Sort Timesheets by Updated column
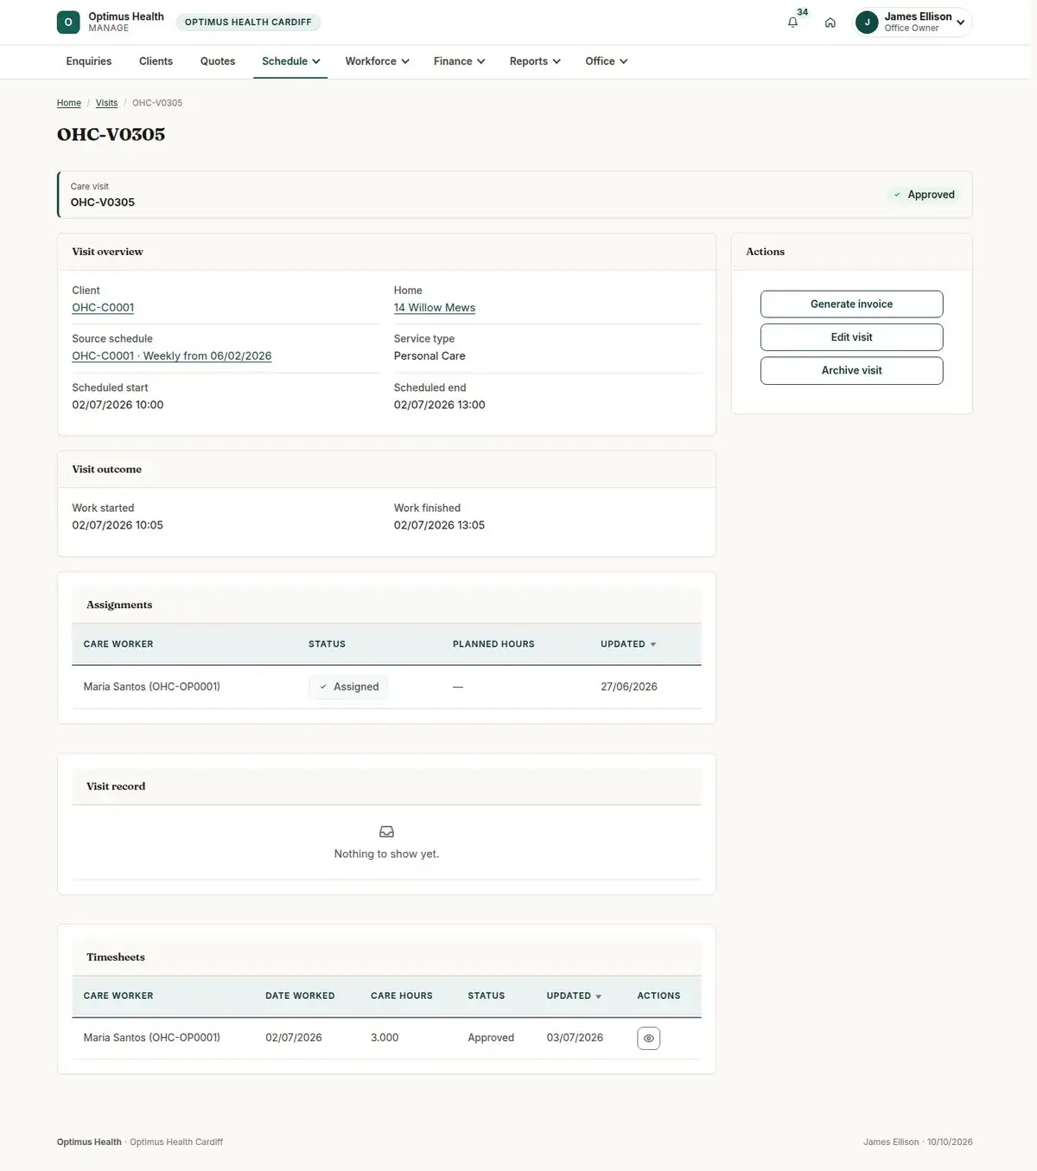 (x=574, y=996)
